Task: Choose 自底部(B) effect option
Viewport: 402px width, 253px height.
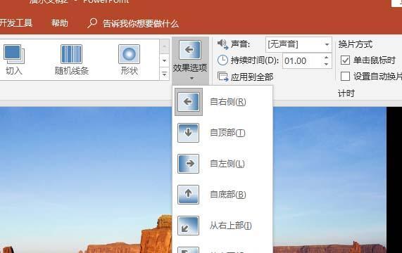Action: click(x=222, y=195)
